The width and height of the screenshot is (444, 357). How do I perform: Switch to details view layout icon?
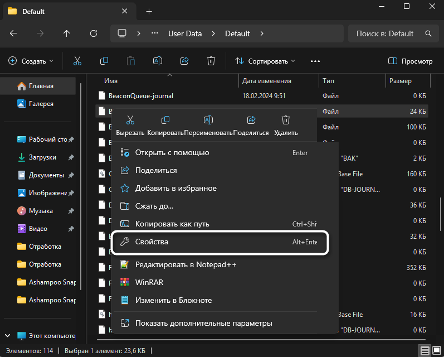click(425, 350)
